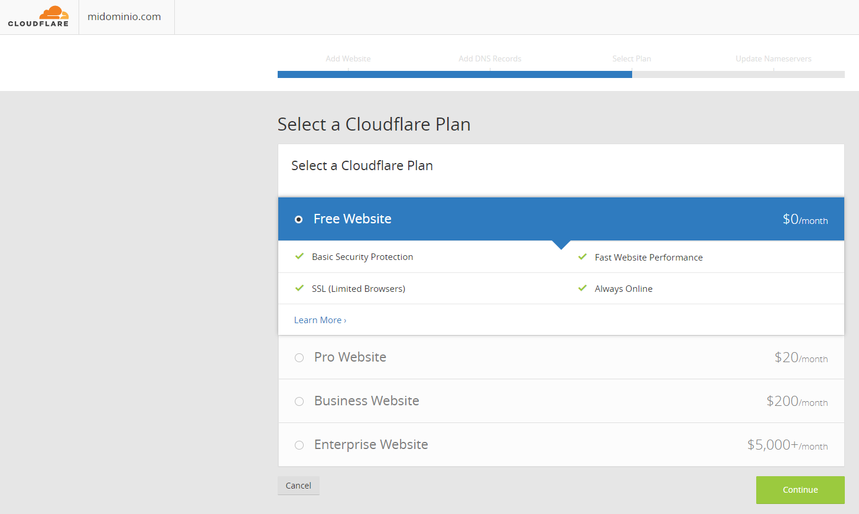The width and height of the screenshot is (859, 514).
Task: Click the $20/month price label
Action: pyautogui.click(x=801, y=357)
